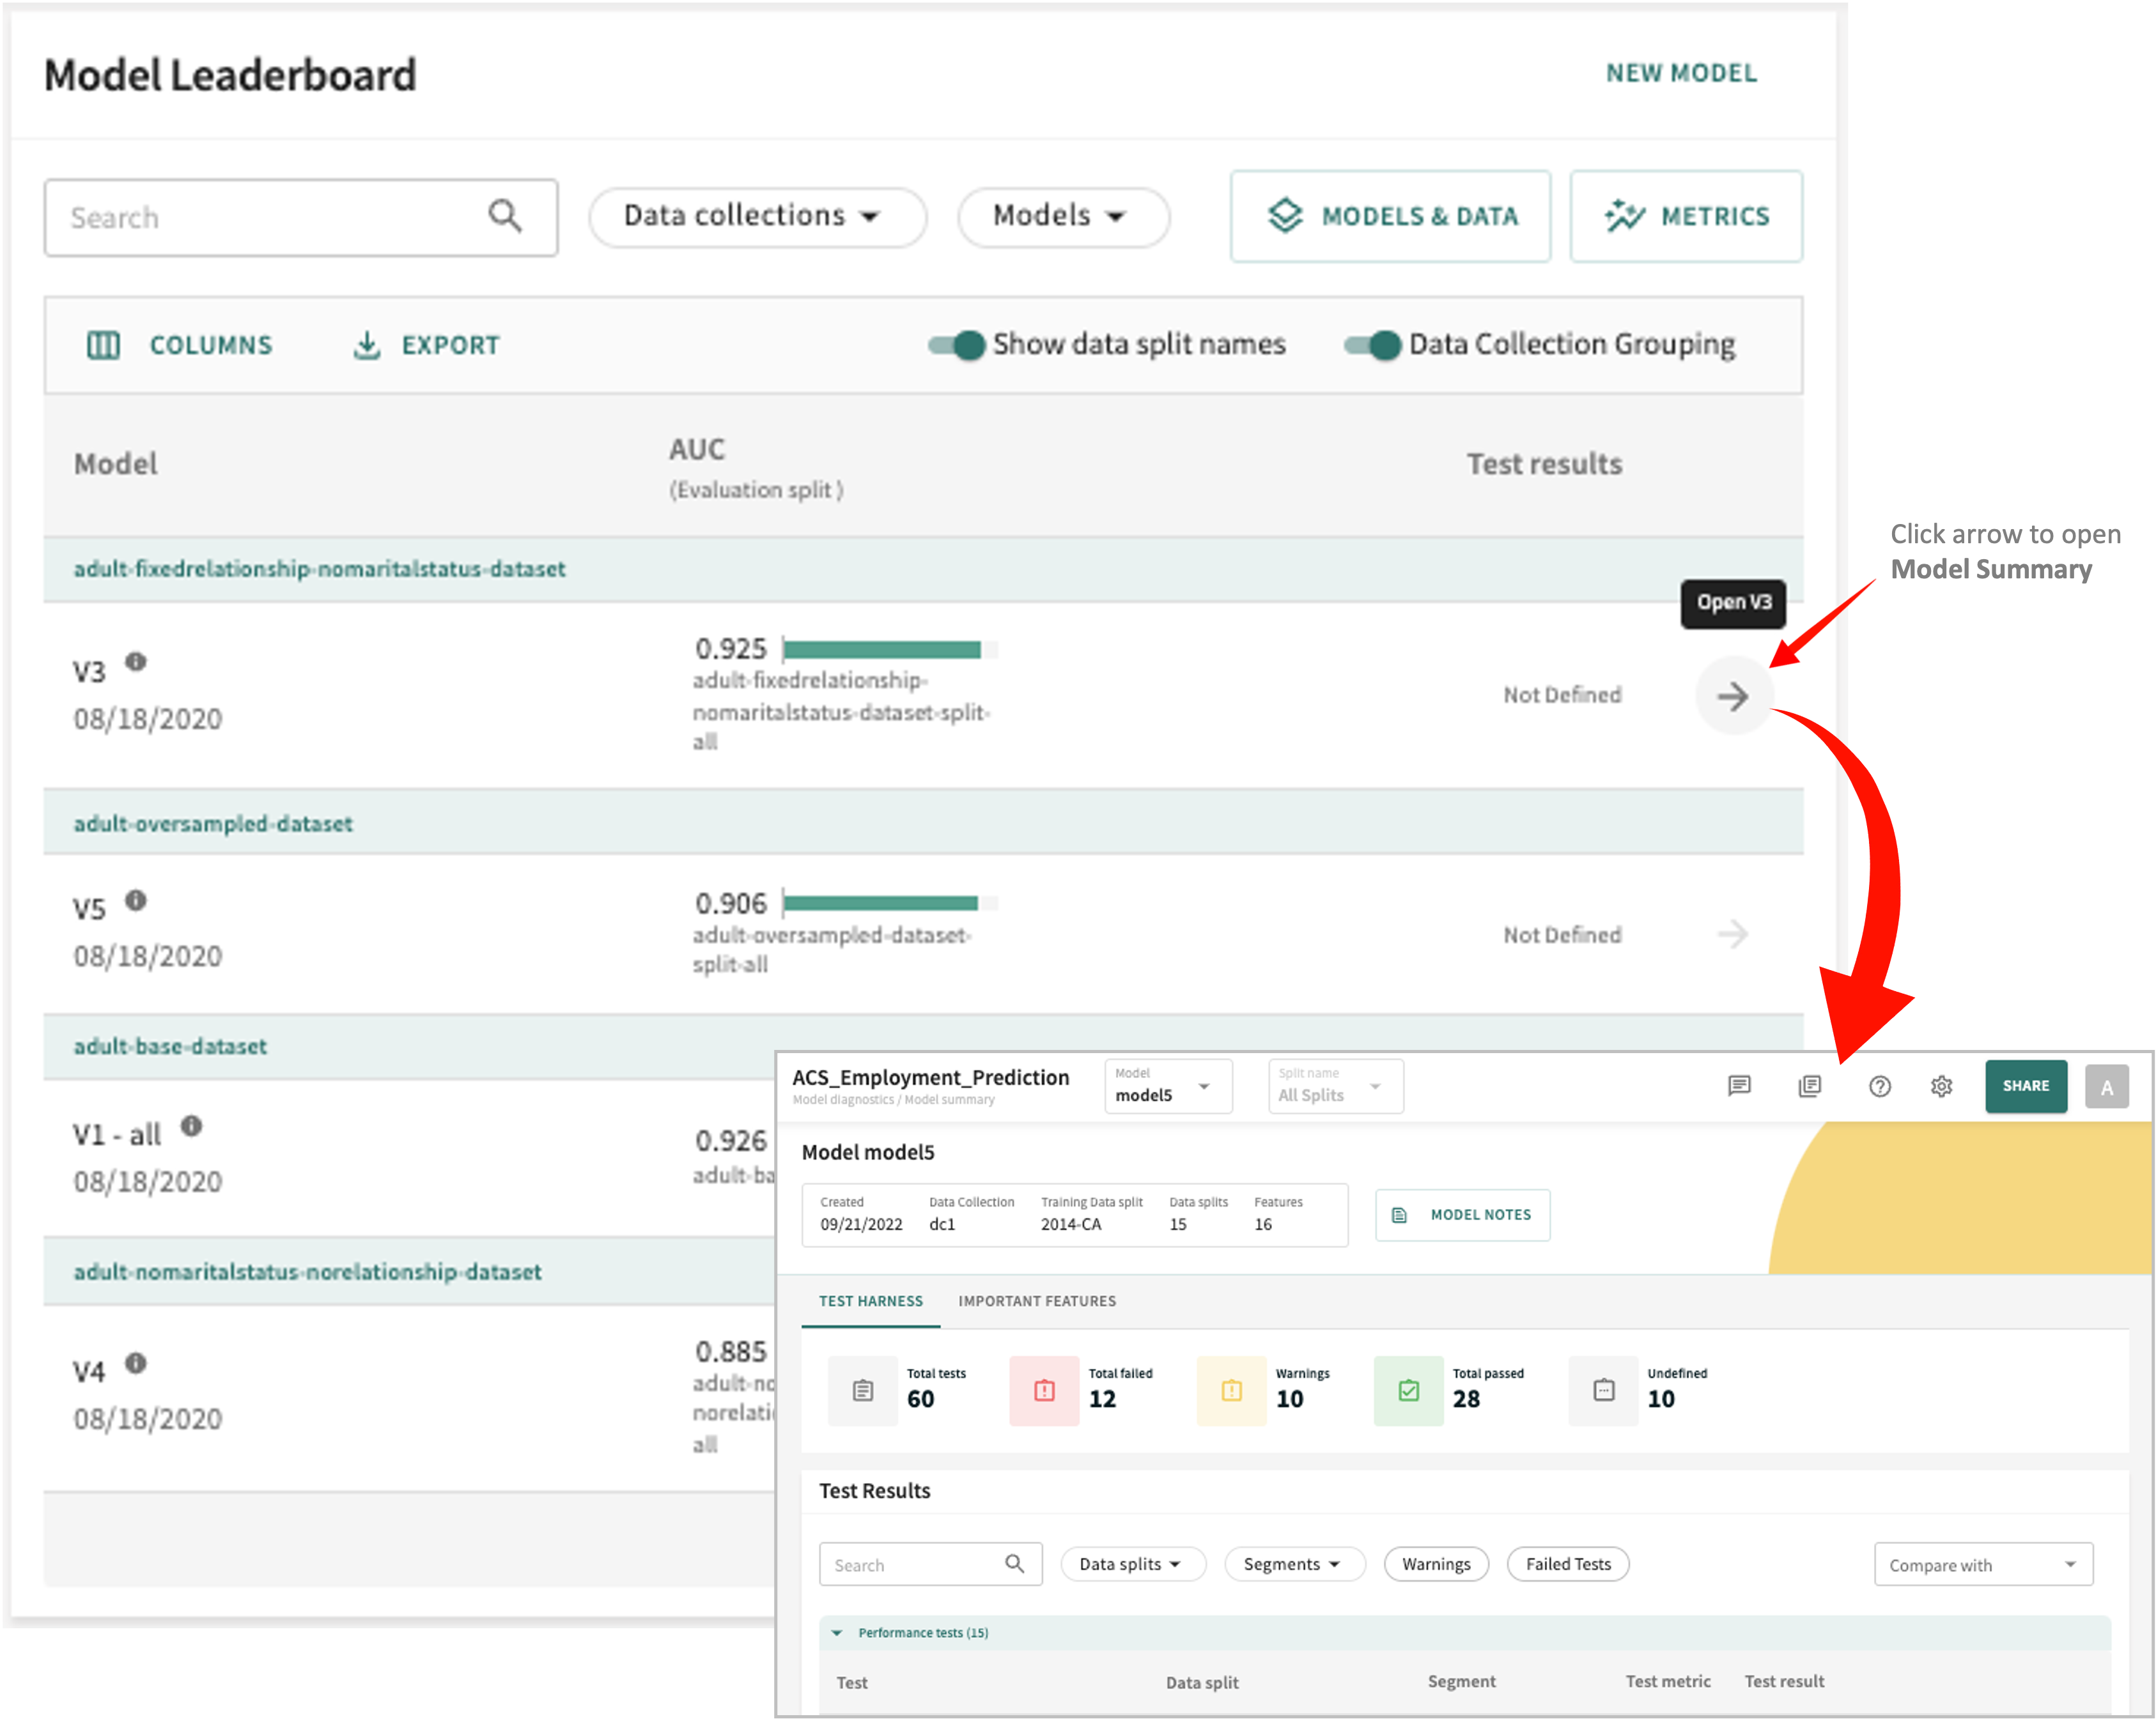Toggle the Warnings filter chip
The image size is (2156, 1719).
point(1436,1564)
